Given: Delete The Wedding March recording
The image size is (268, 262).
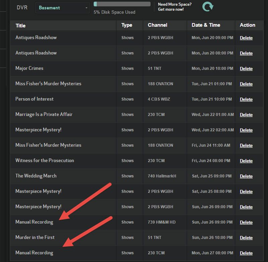Looking at the screenshot, I should pos(246,176).
